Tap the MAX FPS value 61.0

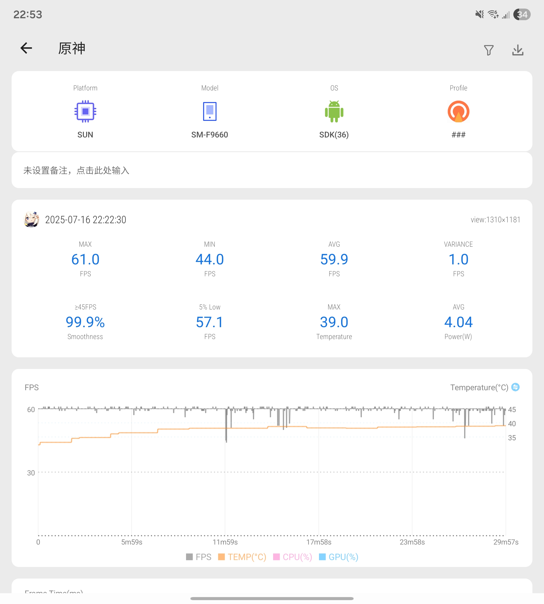click(x=85, y=259)
